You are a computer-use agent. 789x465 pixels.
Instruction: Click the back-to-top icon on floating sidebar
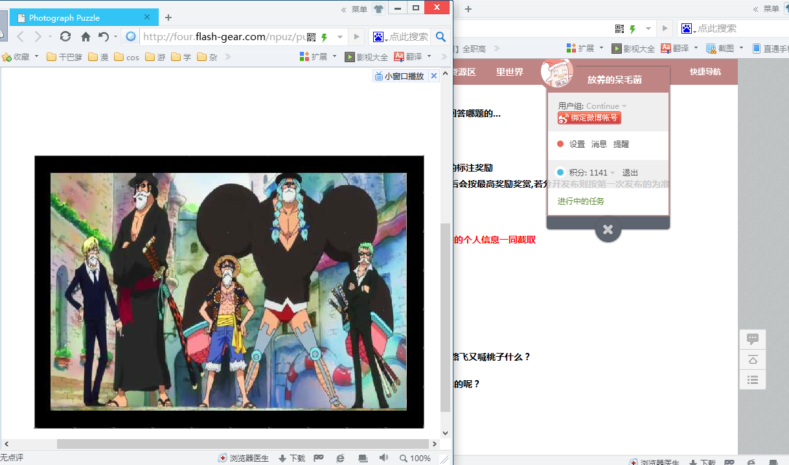coord(753,359)
